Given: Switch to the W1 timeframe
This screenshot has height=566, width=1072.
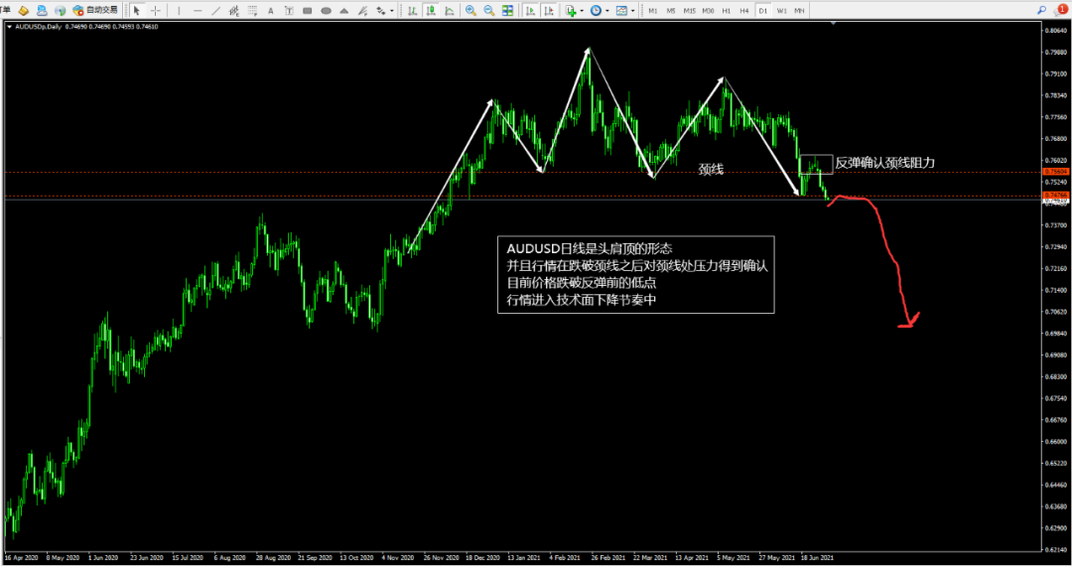Looking at the screenshot, I should 781,10.
